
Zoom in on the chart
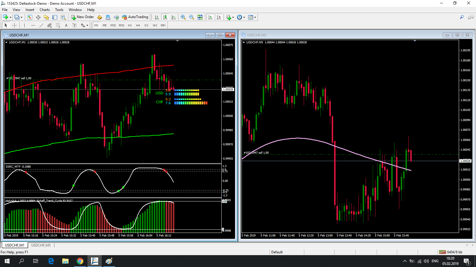click(183, 17)
